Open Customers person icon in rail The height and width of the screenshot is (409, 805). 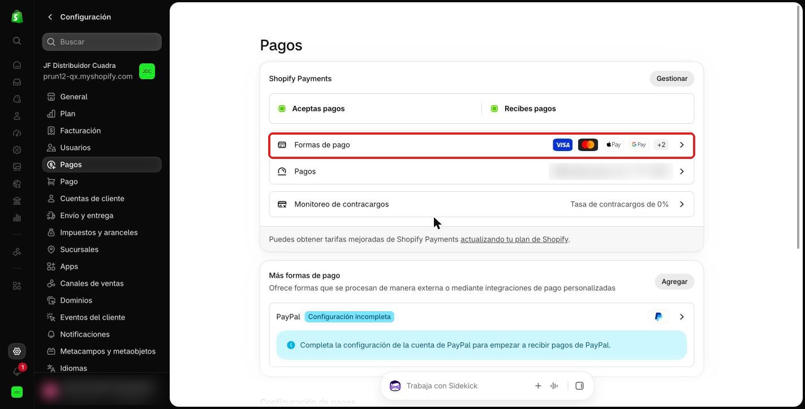(17, 116)
